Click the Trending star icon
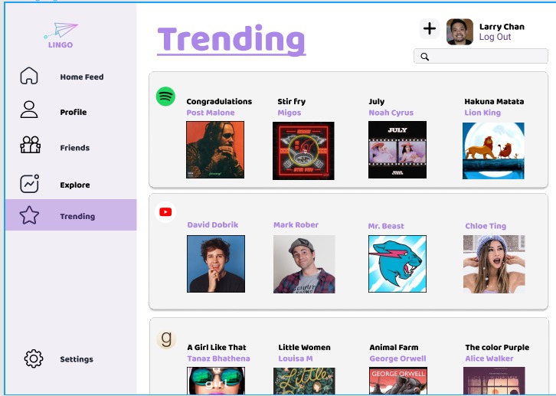The width and height of the screenshot is (556, 396). (x=29, y=215)
